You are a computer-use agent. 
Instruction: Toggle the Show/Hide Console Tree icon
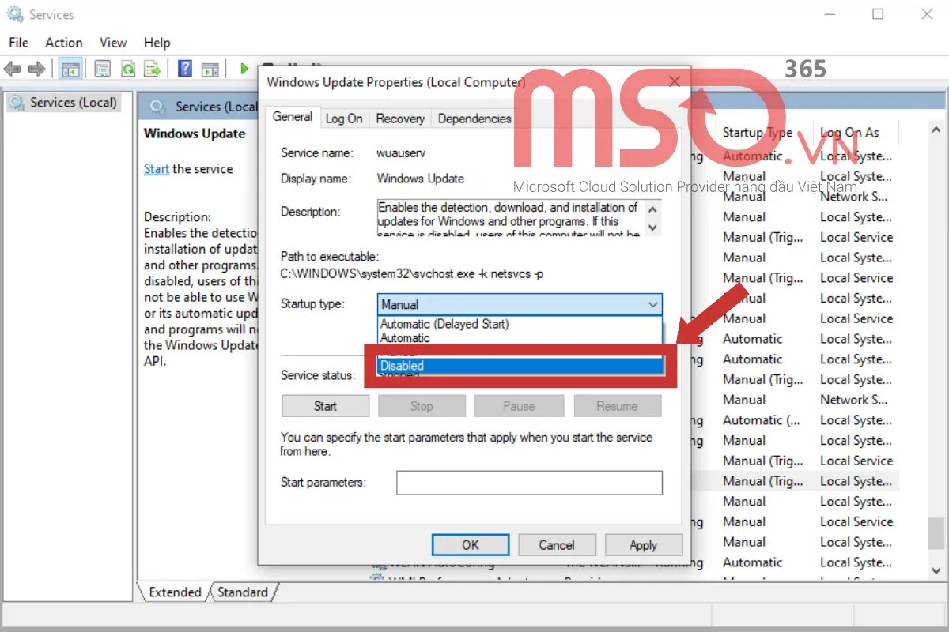[71, 70]
